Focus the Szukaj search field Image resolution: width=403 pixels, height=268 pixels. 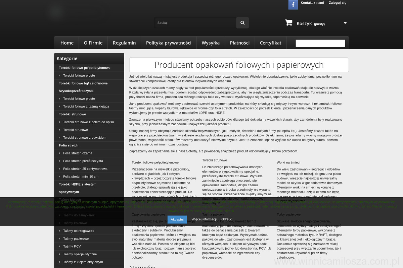(195, 23)
